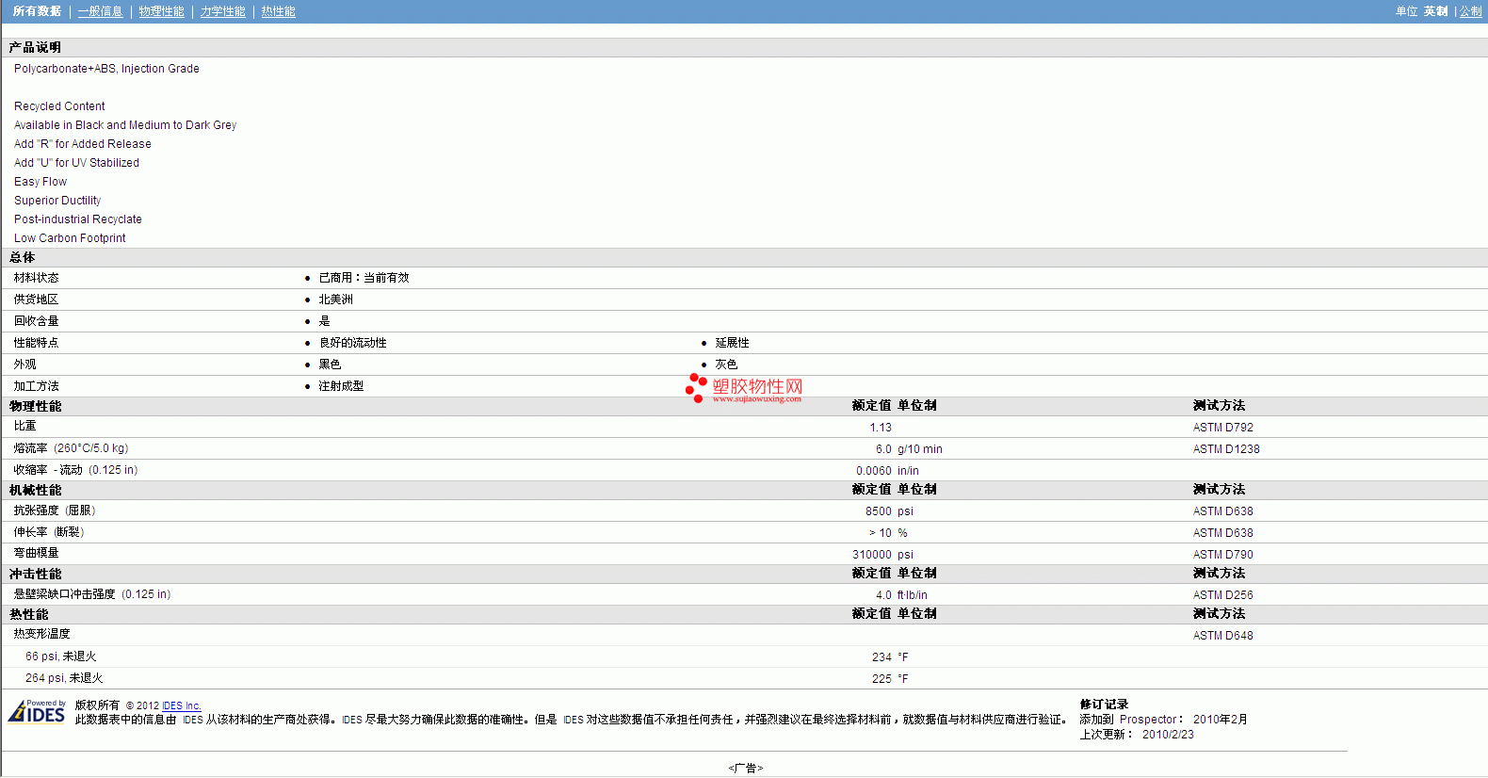Click the 黑色 appearance value
Viewport: 1488px width, 778px height.
point(330,365)
